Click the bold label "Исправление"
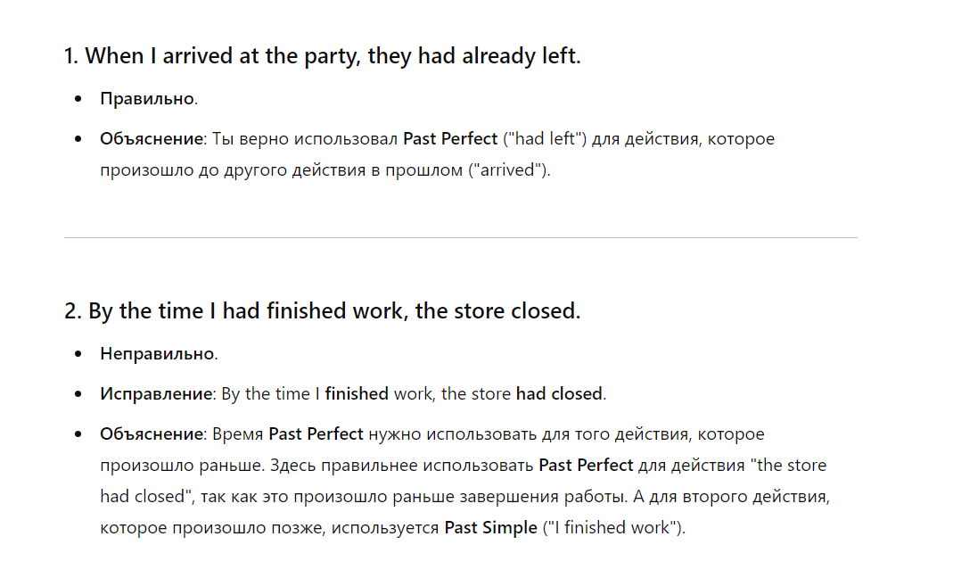 (156, 393)
